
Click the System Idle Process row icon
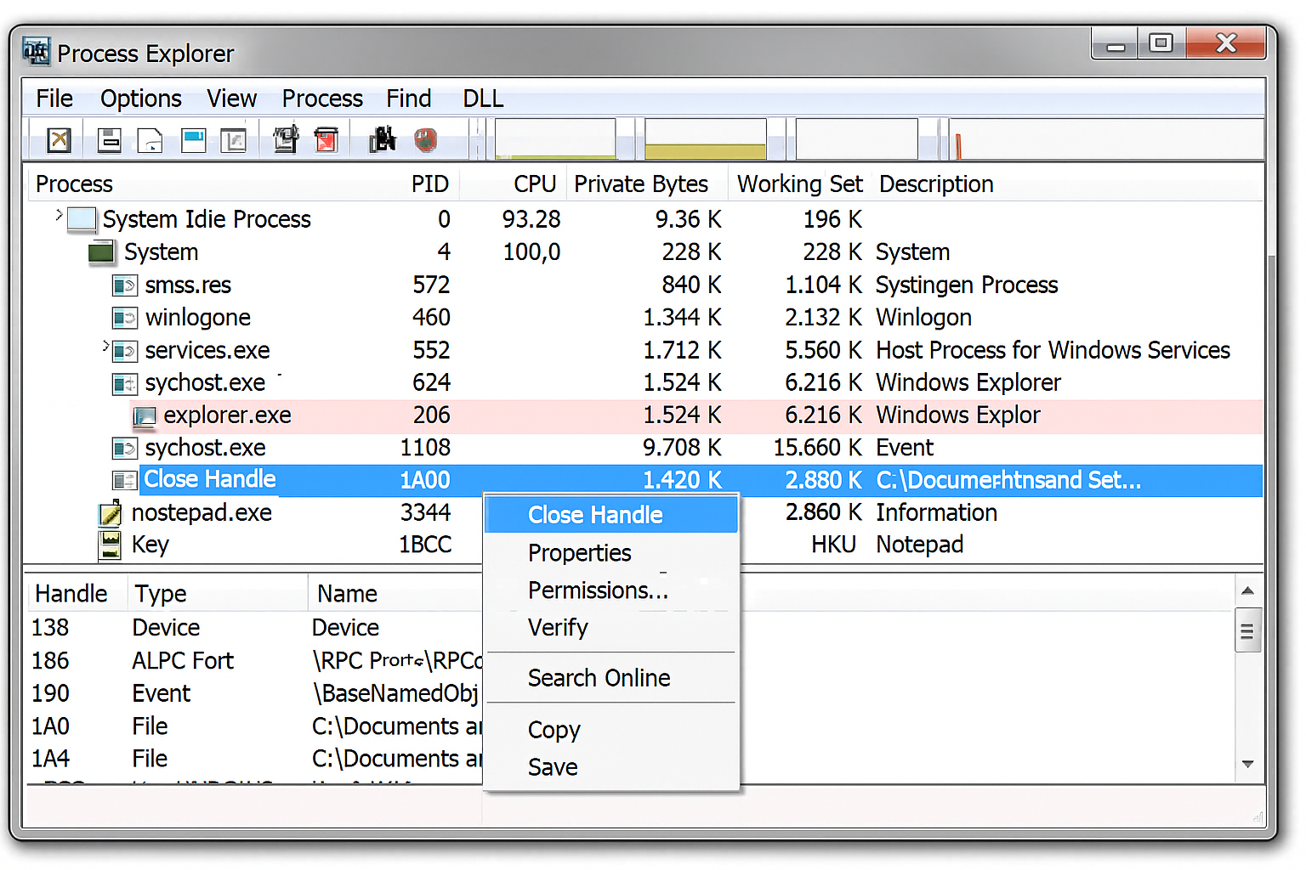[82, 219]
